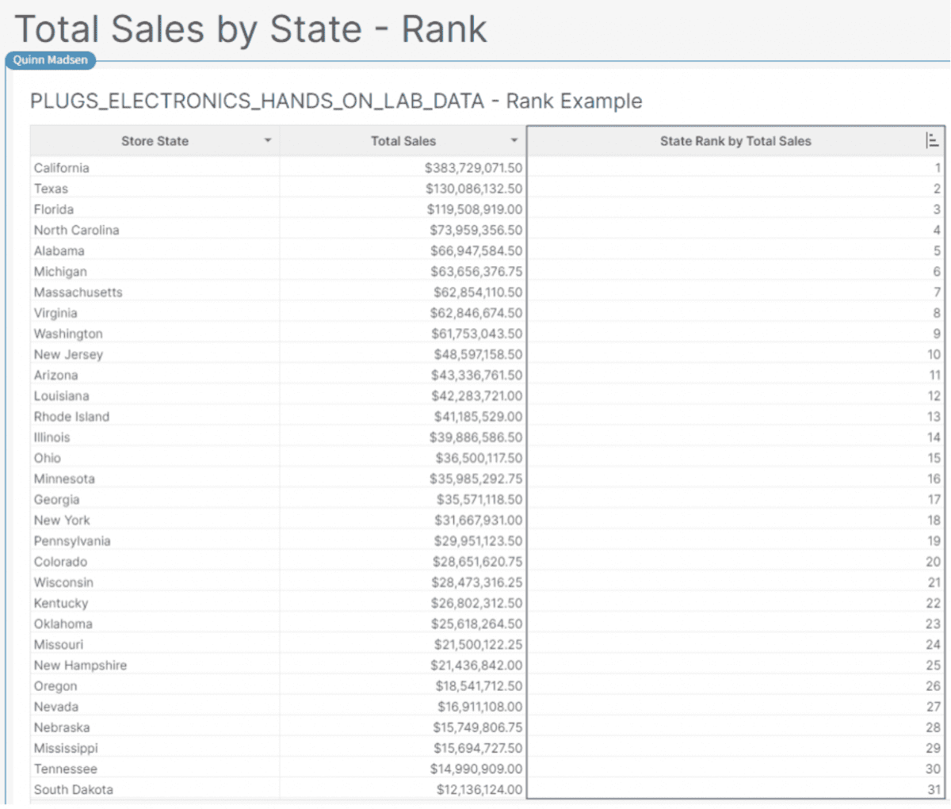Select the State Rank by Total Sales header
This screenshot has height=809, width=951.
tap(735, 140)
